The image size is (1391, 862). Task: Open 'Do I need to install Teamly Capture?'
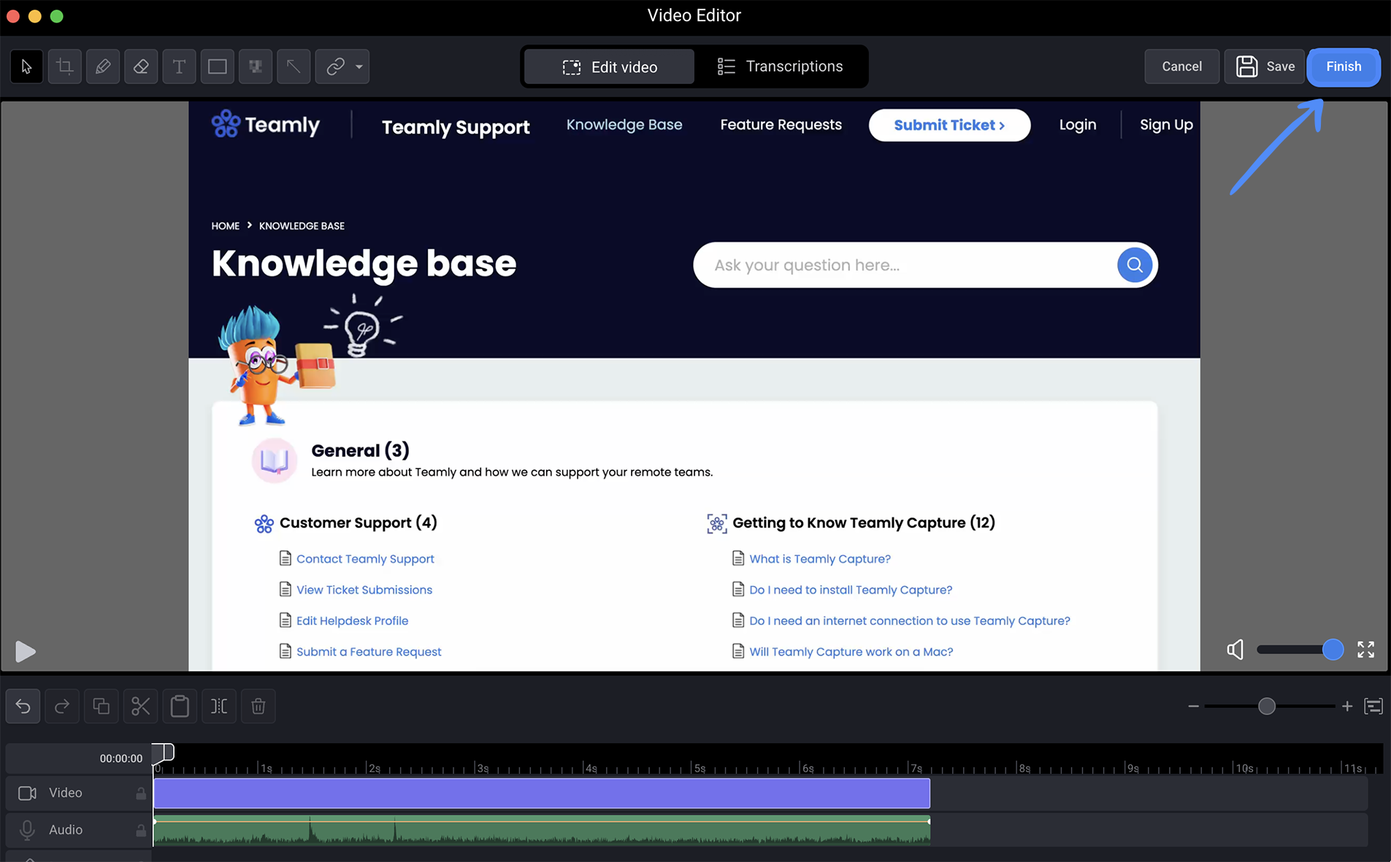[x=851, y=590]
